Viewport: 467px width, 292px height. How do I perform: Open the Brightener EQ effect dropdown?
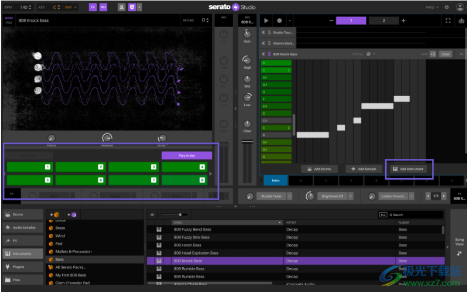tap(351, 196)
